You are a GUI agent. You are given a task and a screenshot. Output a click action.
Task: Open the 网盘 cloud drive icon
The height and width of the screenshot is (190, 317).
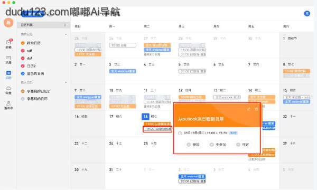tap(8, 90)
